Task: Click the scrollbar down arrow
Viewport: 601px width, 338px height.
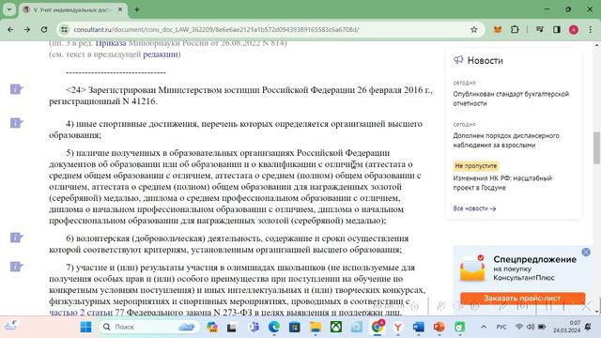Action: tap(597, 312)
